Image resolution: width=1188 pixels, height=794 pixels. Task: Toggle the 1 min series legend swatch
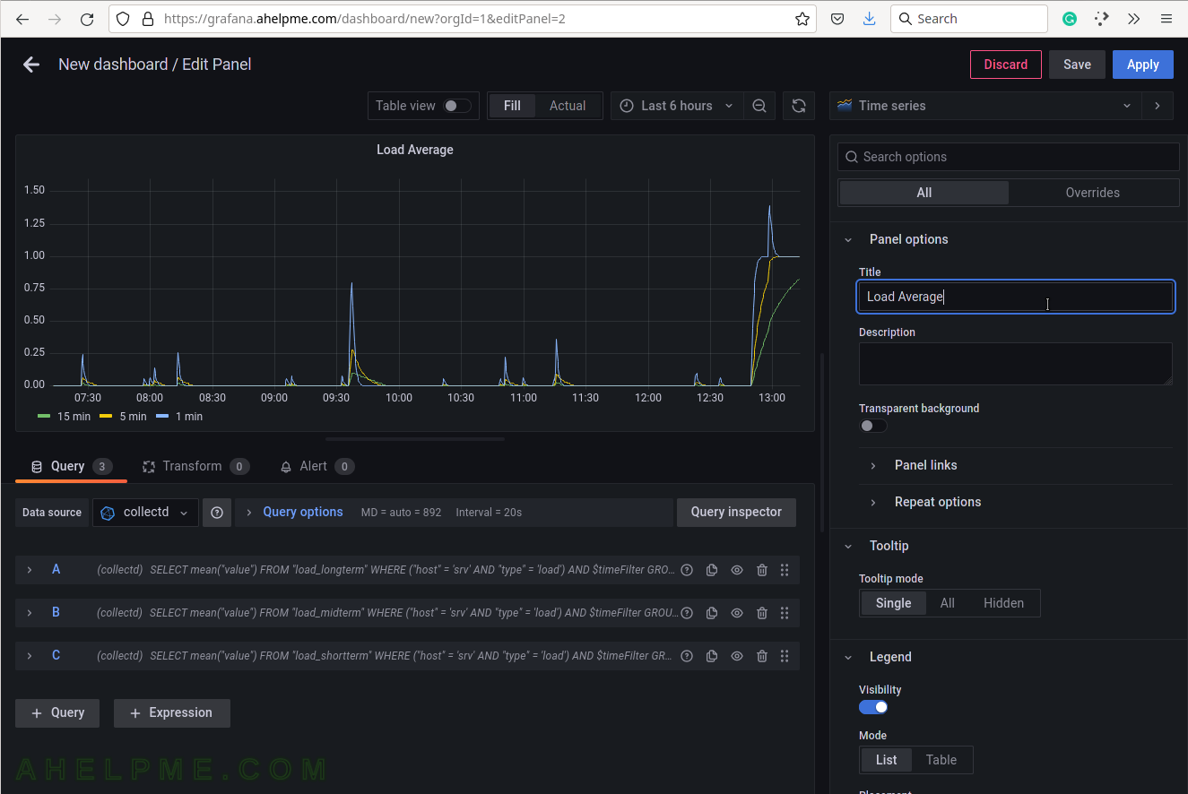[x=162, y=417]
